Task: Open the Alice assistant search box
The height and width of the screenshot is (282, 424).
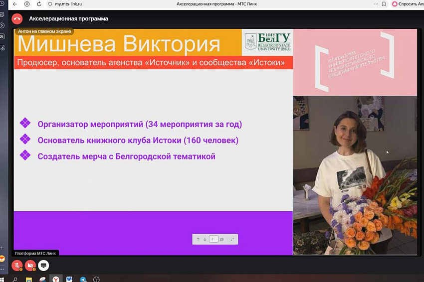Action: 407,4
